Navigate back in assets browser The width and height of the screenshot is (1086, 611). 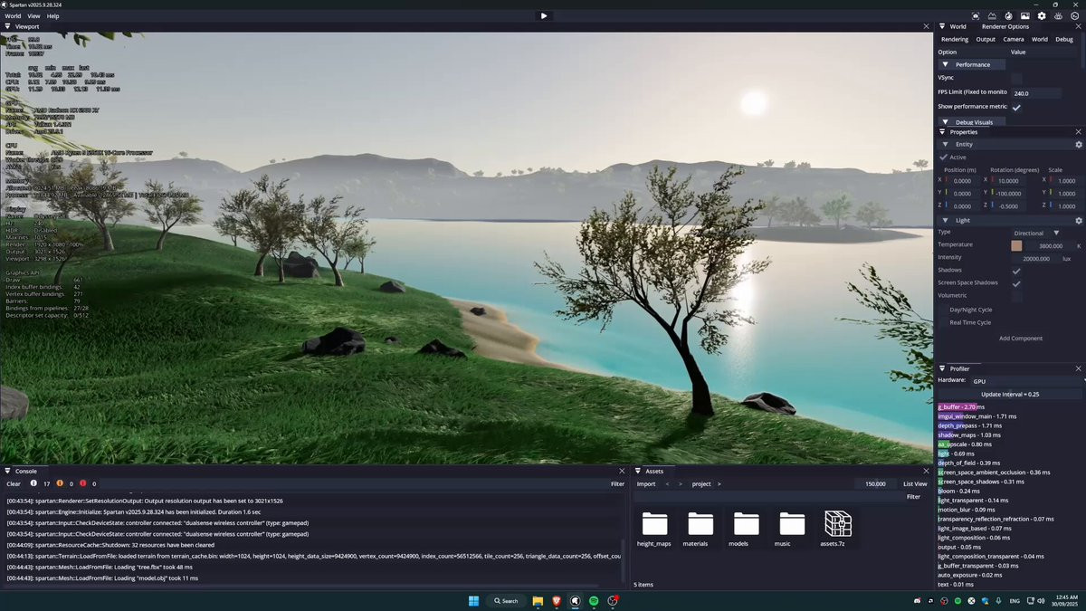(x=668, y=484)
